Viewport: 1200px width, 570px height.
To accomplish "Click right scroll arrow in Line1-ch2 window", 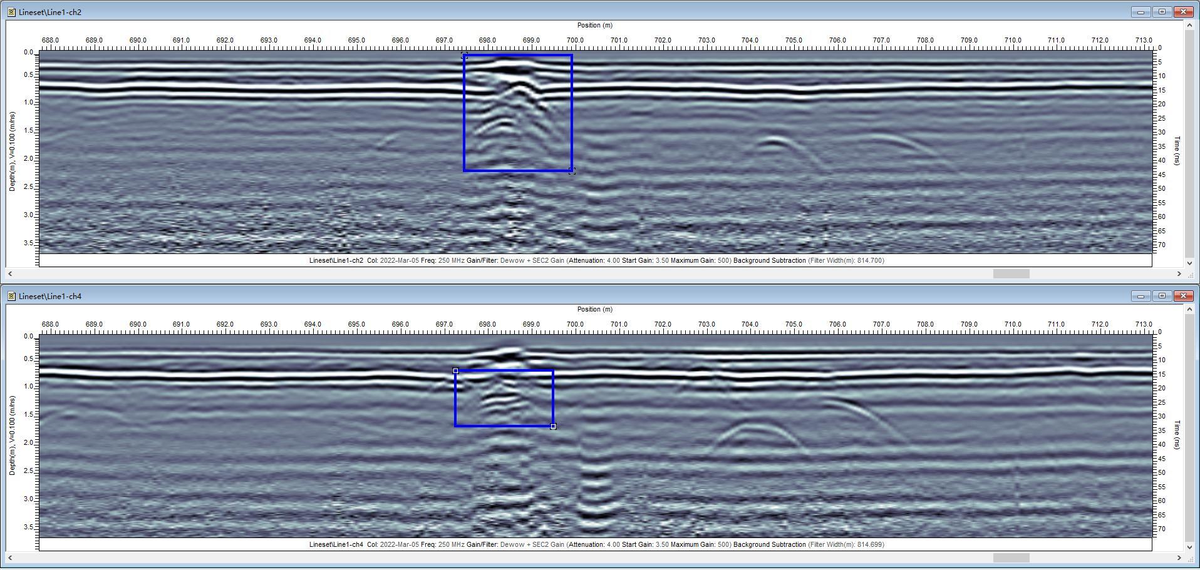I will point(1179,273).
